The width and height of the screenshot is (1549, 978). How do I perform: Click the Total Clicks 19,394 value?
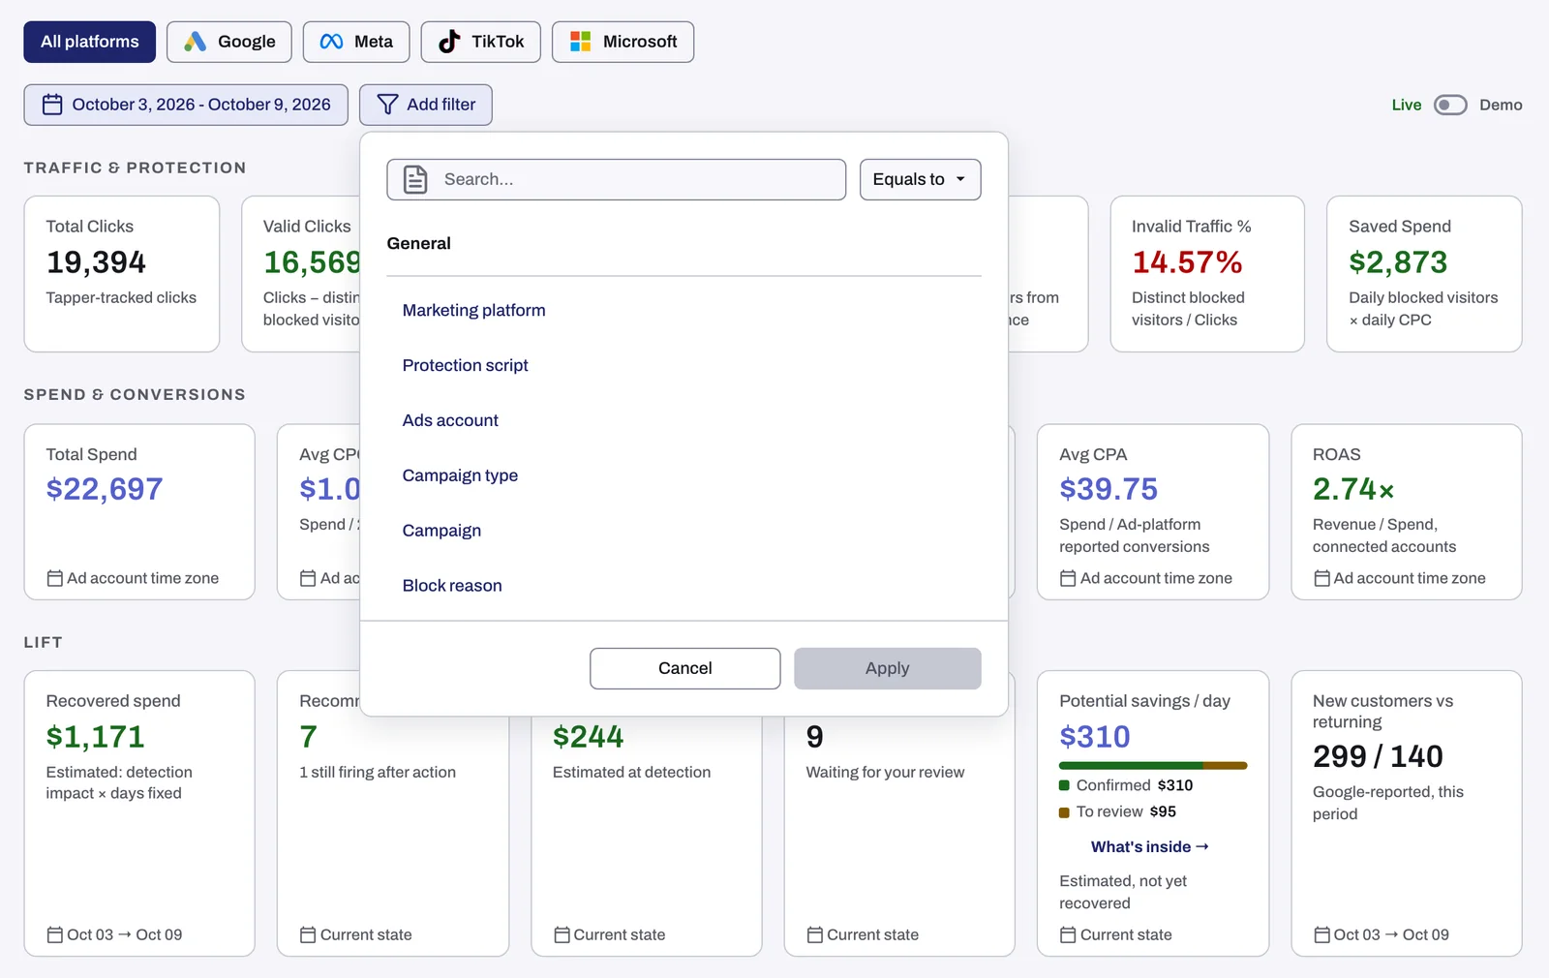pyautogui.click(x=96, y=262)
